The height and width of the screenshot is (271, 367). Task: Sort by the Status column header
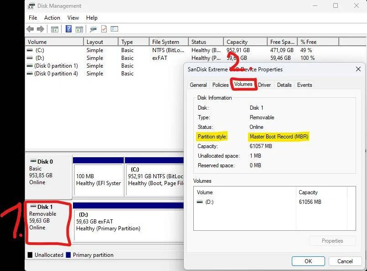[x=206, y=42]
